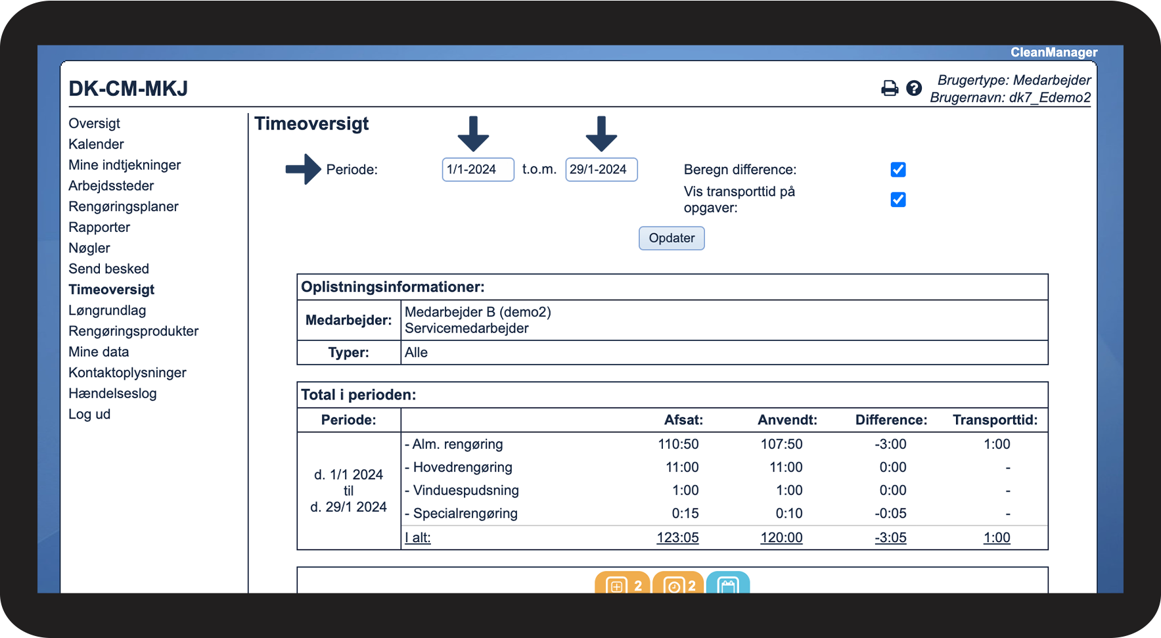The height and width of the screenshot is (638, 1161).
Task: Go to Kalender in the sidebar
Action: [96, 145]
